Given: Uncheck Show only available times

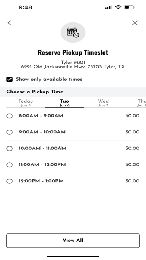Looking at the screenshot, I should tap(9, 80).
